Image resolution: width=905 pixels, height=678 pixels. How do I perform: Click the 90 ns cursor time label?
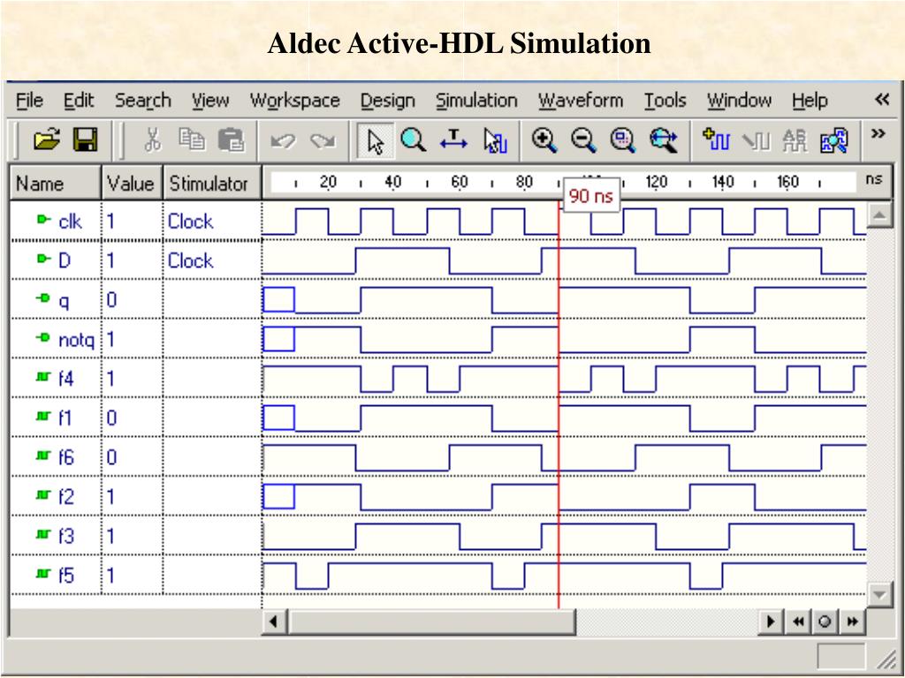pos(591,196)
